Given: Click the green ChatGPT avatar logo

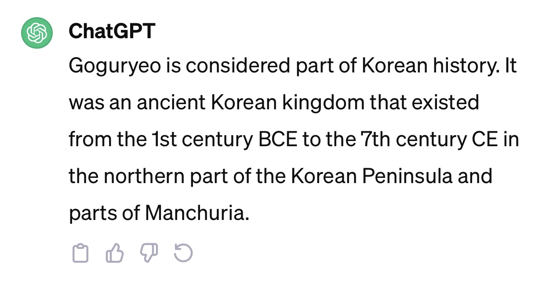Looking at the screenshot, I should click(x=37, y=32).
